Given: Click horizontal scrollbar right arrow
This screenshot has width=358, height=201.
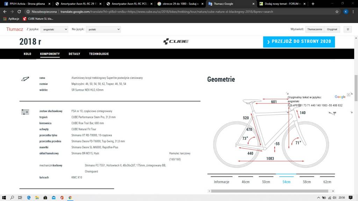Looking at the screenshot, I should [333, 191].
